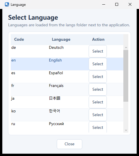Click the English language name cell
The width and height of the screenshot is (139, 156).
pos(69,64)
